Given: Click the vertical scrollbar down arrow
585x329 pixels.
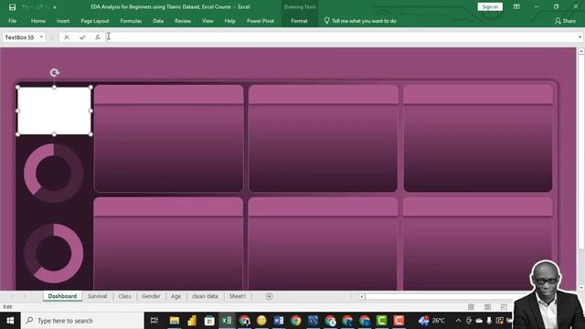Looking at the screenshot, I should tap(581, 288).
